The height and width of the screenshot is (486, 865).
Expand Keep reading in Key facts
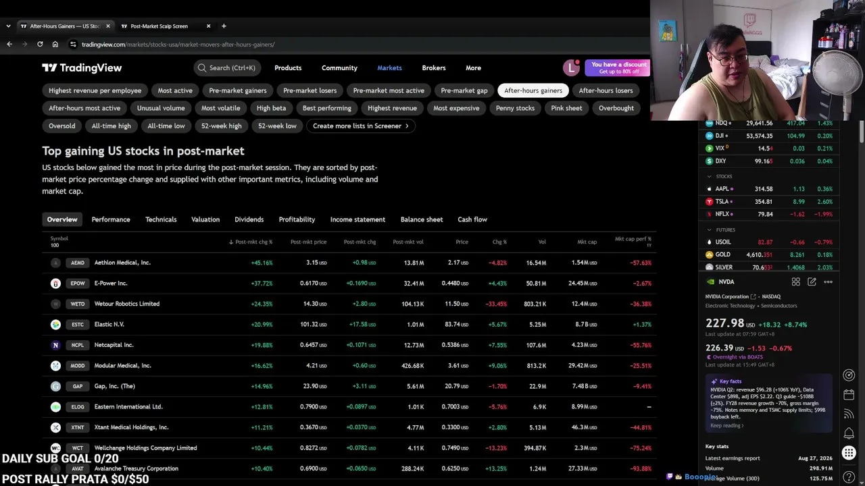click(x=726, y=425)
